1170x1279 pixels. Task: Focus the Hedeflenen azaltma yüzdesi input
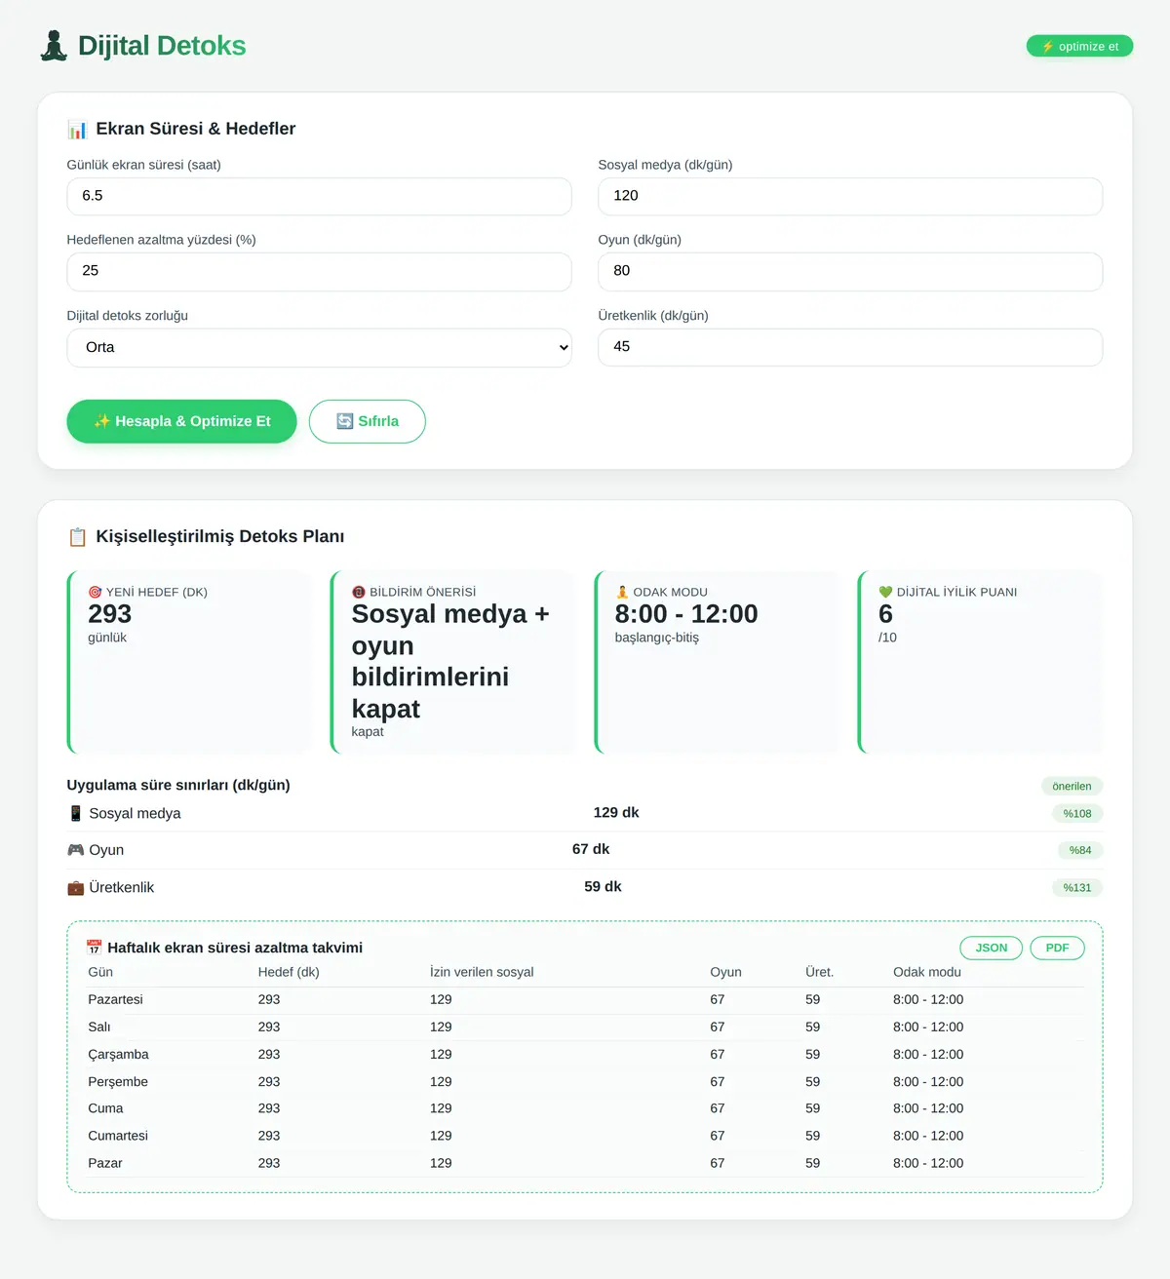319,271
